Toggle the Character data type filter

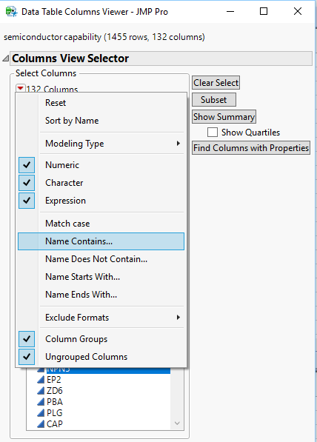point(27,183)
